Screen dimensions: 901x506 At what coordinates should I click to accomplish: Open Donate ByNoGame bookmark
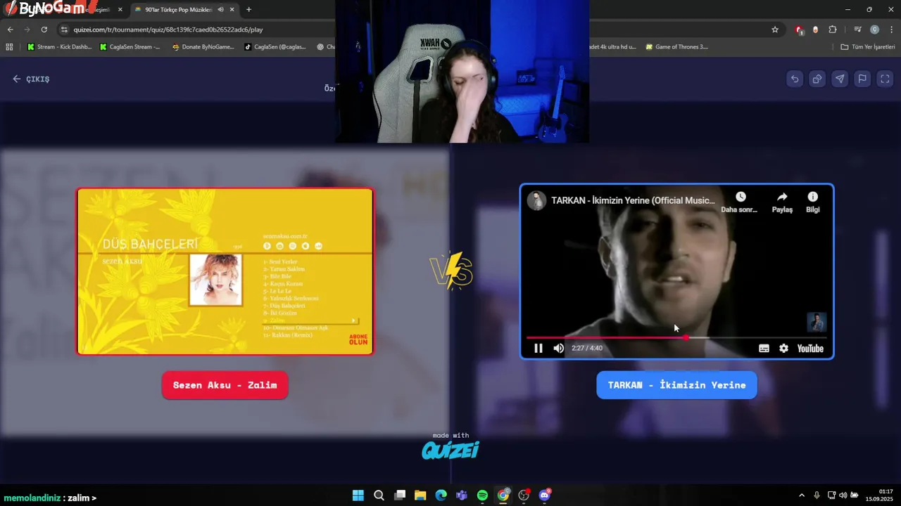203,47
